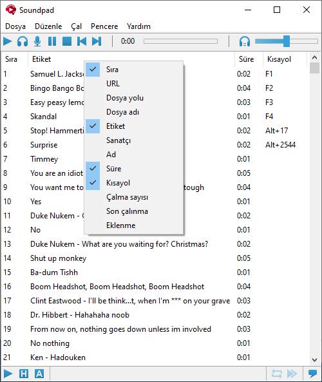Click the F1 shortcut cell
This screenshot has height=382, width=322.
(x=269, y=74)
